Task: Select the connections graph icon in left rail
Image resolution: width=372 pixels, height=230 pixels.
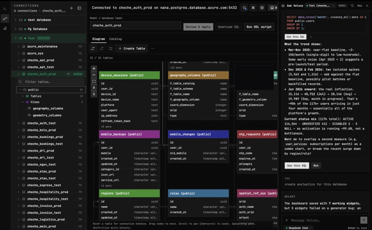Action: [x=5, y=18]
